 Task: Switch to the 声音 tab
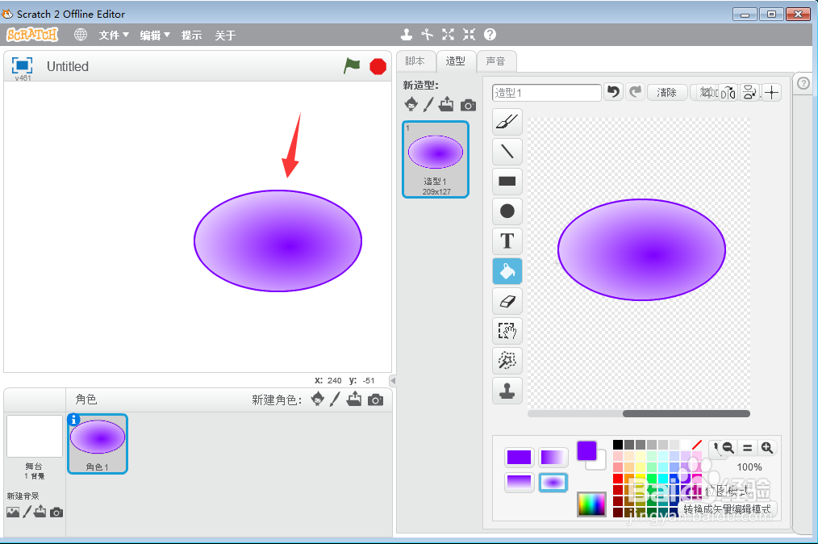(x=496, y=61)
